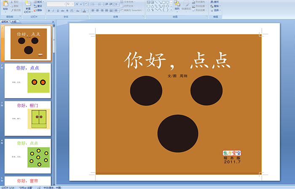Click the Increase Indent icon
Image resolution: width=295 pixels, height=189 pixels.
(x=111, y=4)
